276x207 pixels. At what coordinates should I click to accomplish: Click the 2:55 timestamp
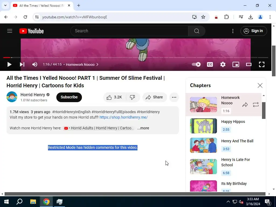click(226, 130)
